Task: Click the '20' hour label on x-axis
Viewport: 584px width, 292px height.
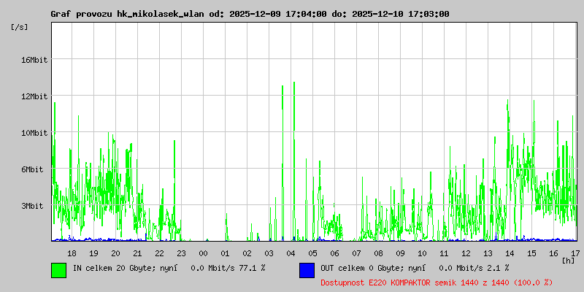Action: [x=115, y=253]
